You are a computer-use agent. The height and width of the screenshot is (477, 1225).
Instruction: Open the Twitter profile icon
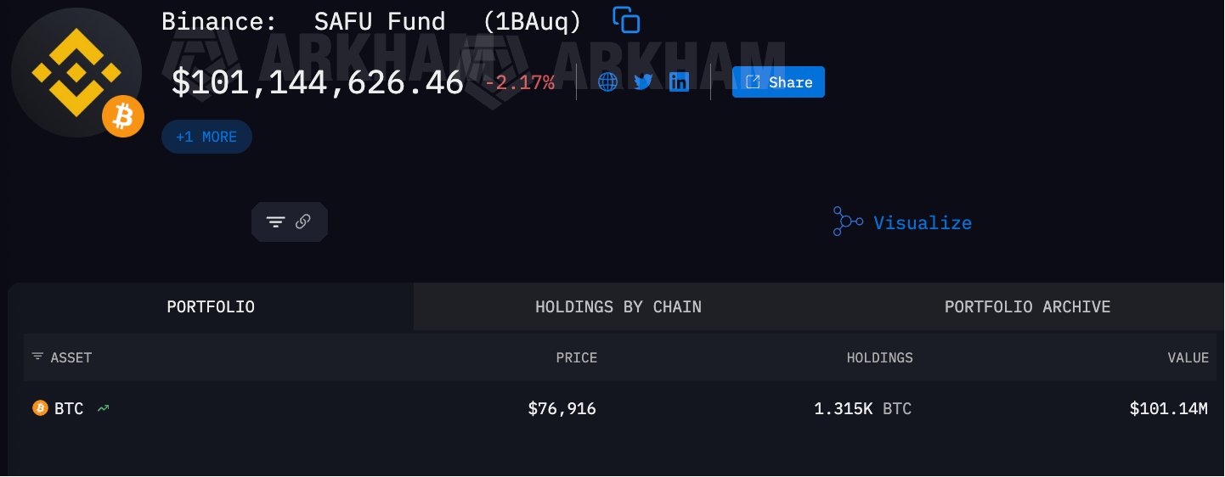[x=643, y=82]
